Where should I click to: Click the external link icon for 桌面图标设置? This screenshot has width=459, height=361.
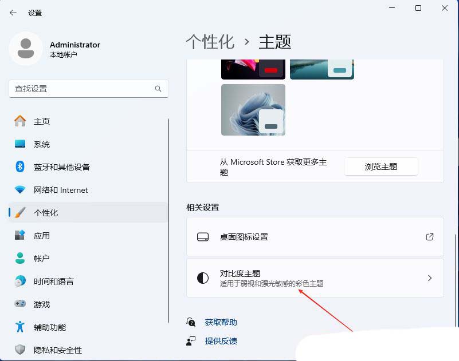coord(430,237)
